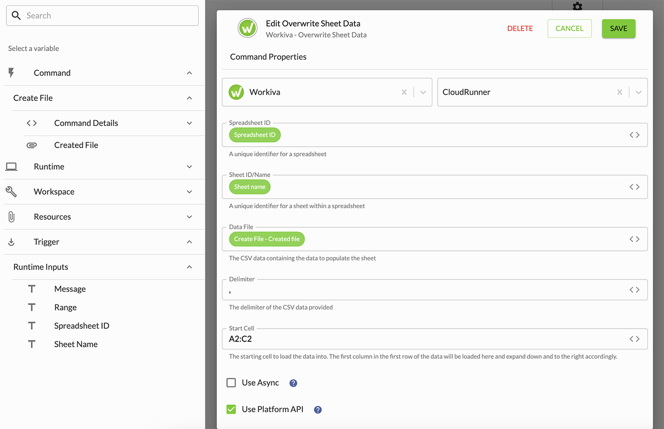Click the Runtime laptop icon
This screenshot has height=429, width=664.
(11, 167)
